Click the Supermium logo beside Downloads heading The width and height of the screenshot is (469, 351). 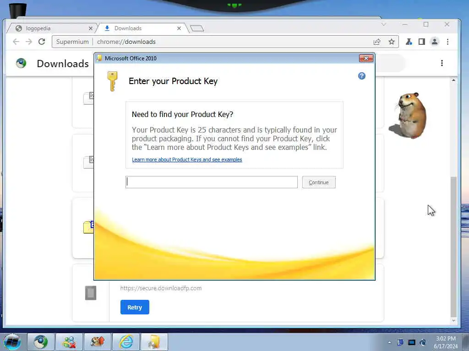[x=21, y=63]
